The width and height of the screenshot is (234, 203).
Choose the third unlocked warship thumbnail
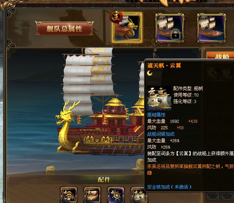point(211,28)
